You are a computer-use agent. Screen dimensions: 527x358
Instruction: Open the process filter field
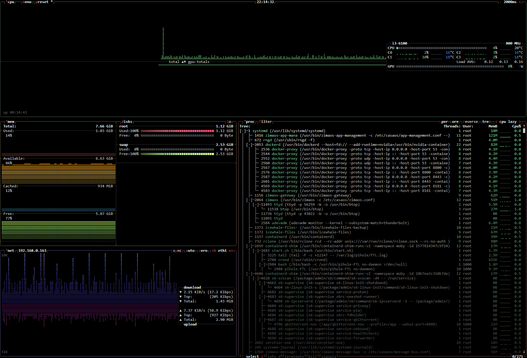pyautogui.click(x=265, y=122)
